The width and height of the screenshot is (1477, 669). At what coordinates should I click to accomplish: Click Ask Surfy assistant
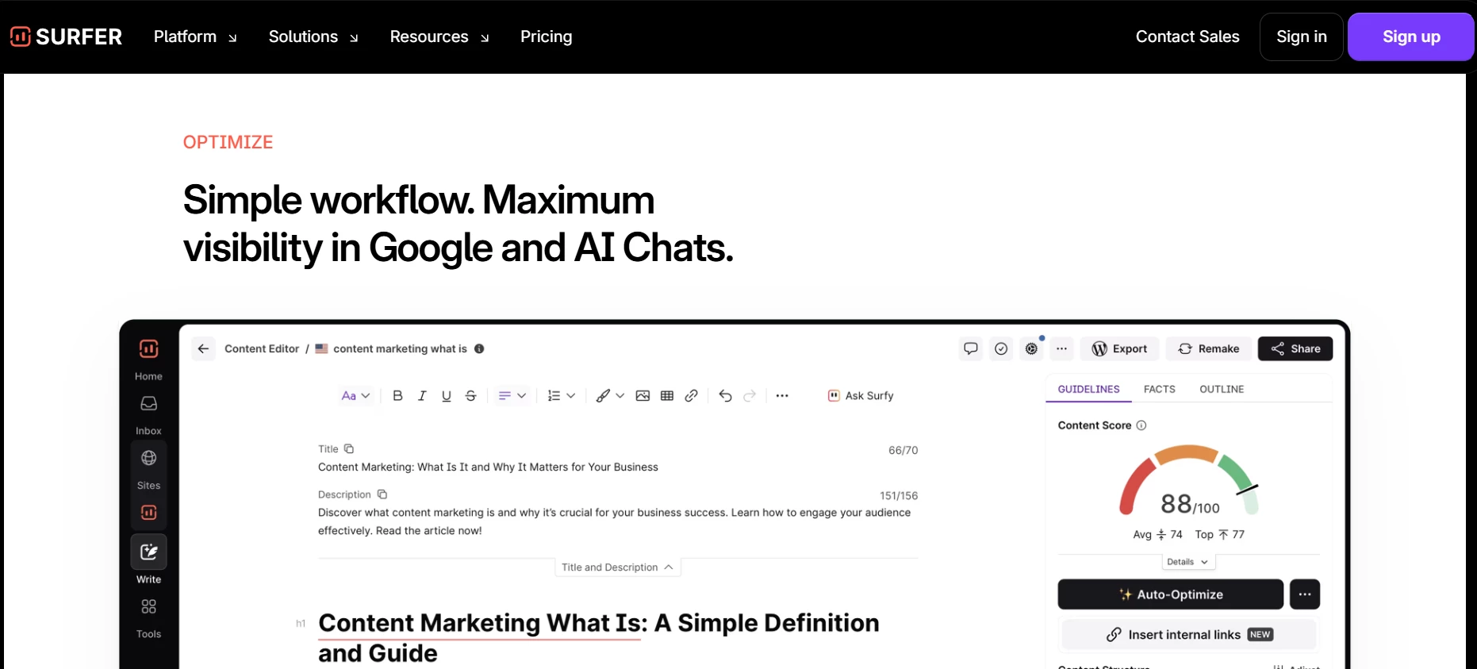tap(861, 395)
